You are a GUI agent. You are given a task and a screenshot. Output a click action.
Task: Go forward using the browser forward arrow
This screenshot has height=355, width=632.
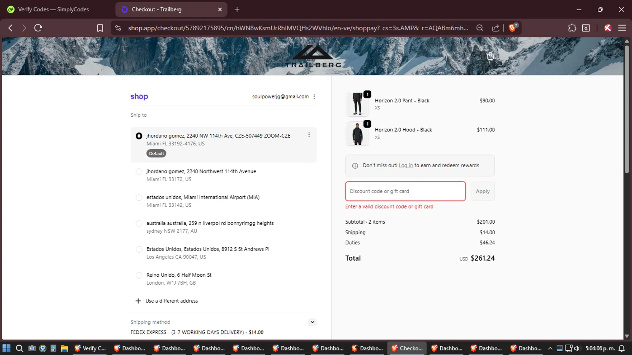(x=24, y=28)
